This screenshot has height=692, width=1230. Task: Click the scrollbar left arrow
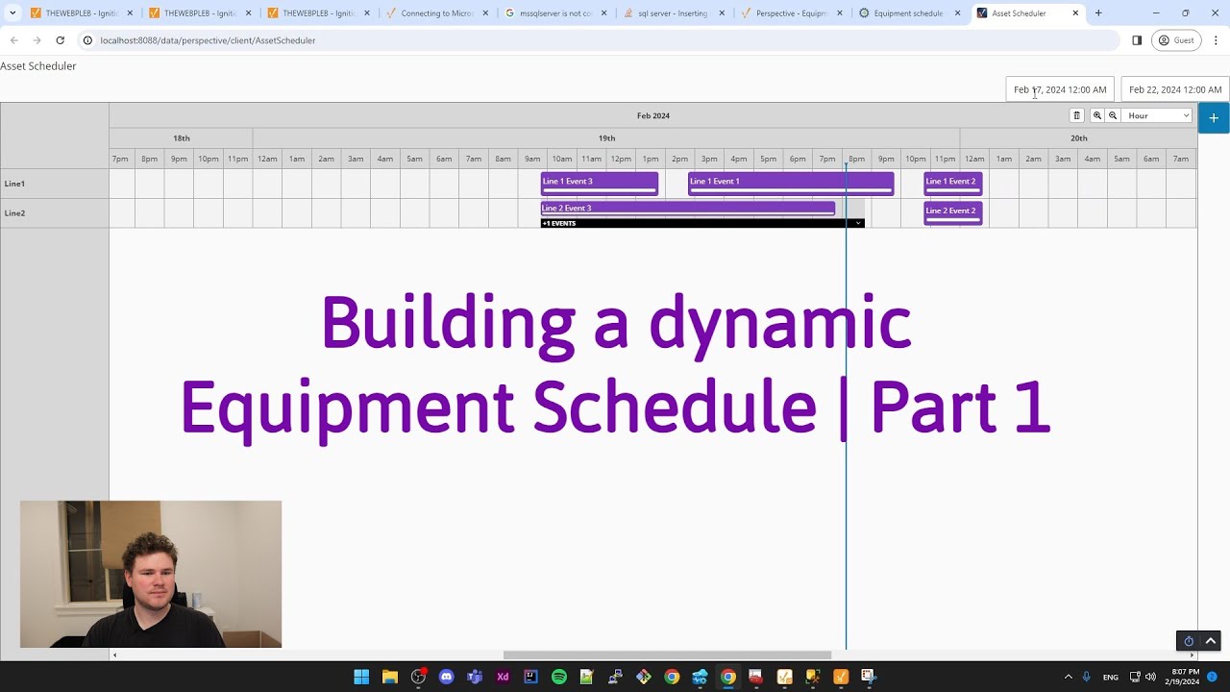(114, 655)
